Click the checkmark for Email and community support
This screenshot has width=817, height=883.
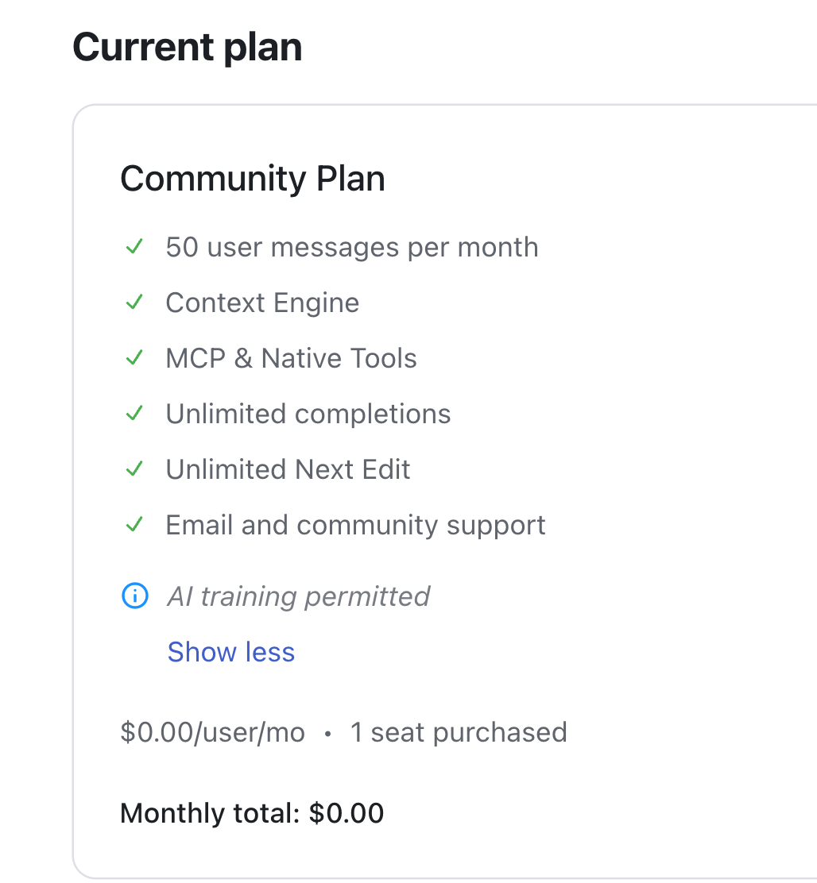pyautogui.click(x=134, y=525)
